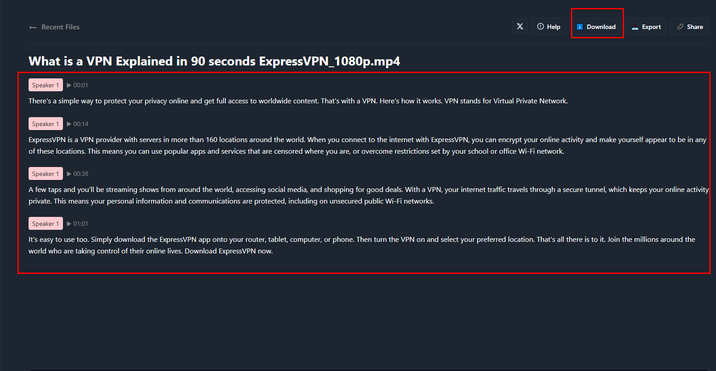Image resolution: width=716 pixels, height=371 pixels.
Task: Open the Help button
Action: pyautogui.click(x=549, y=27)
